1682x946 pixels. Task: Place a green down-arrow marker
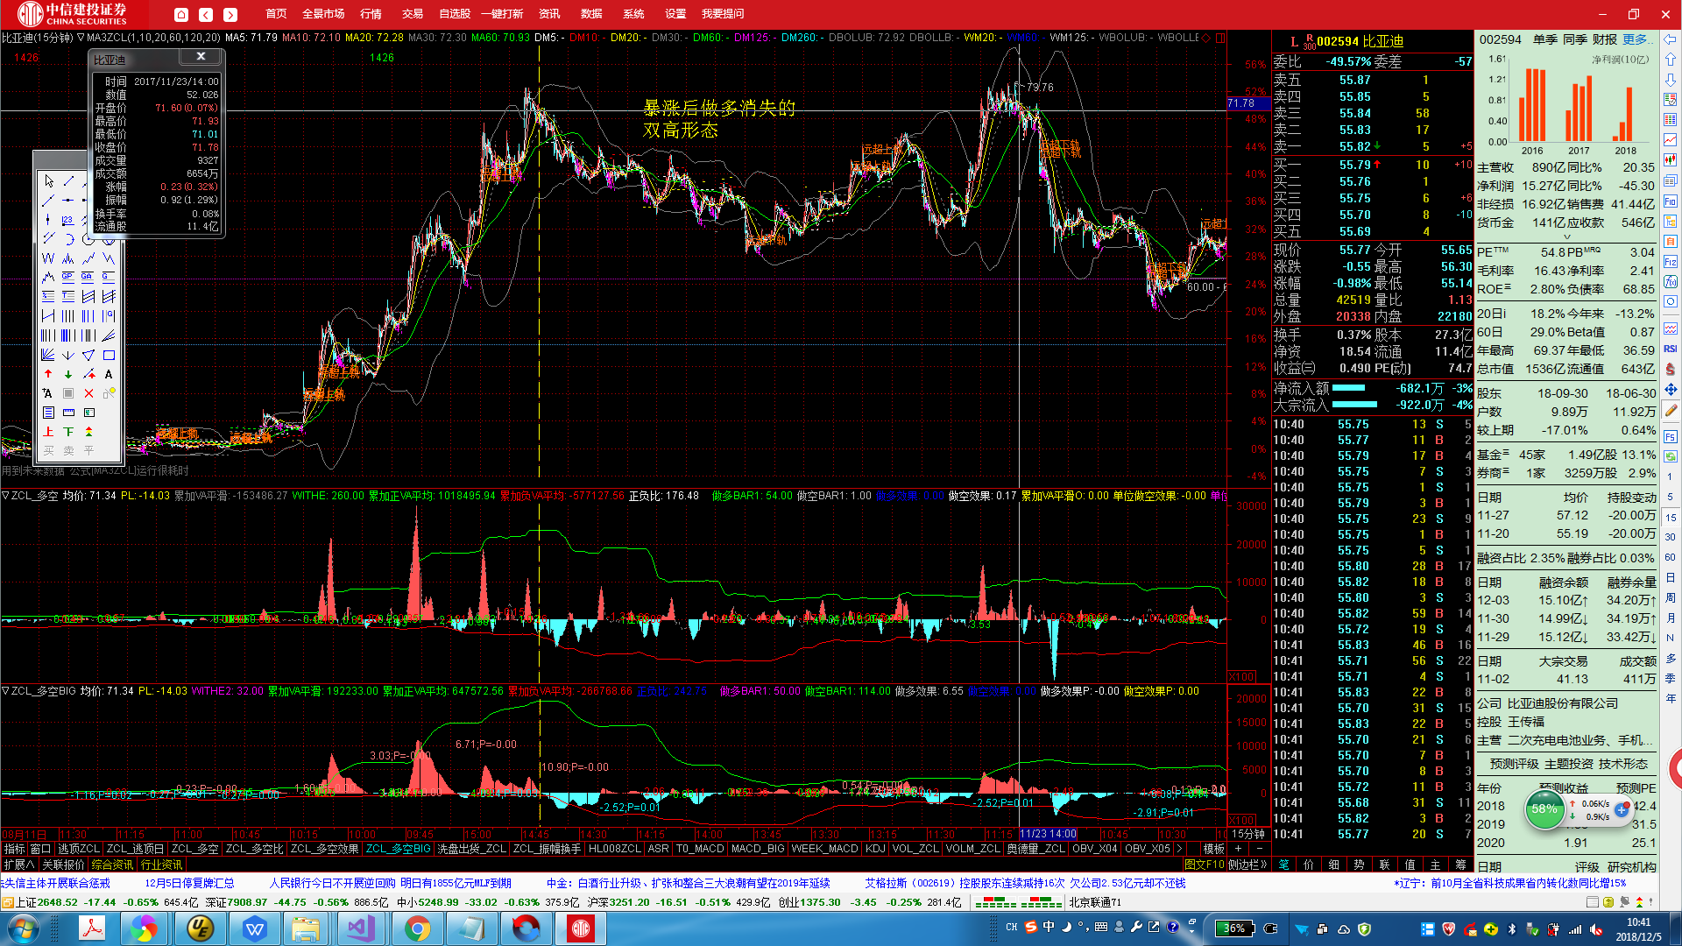[x=68, y=374]
